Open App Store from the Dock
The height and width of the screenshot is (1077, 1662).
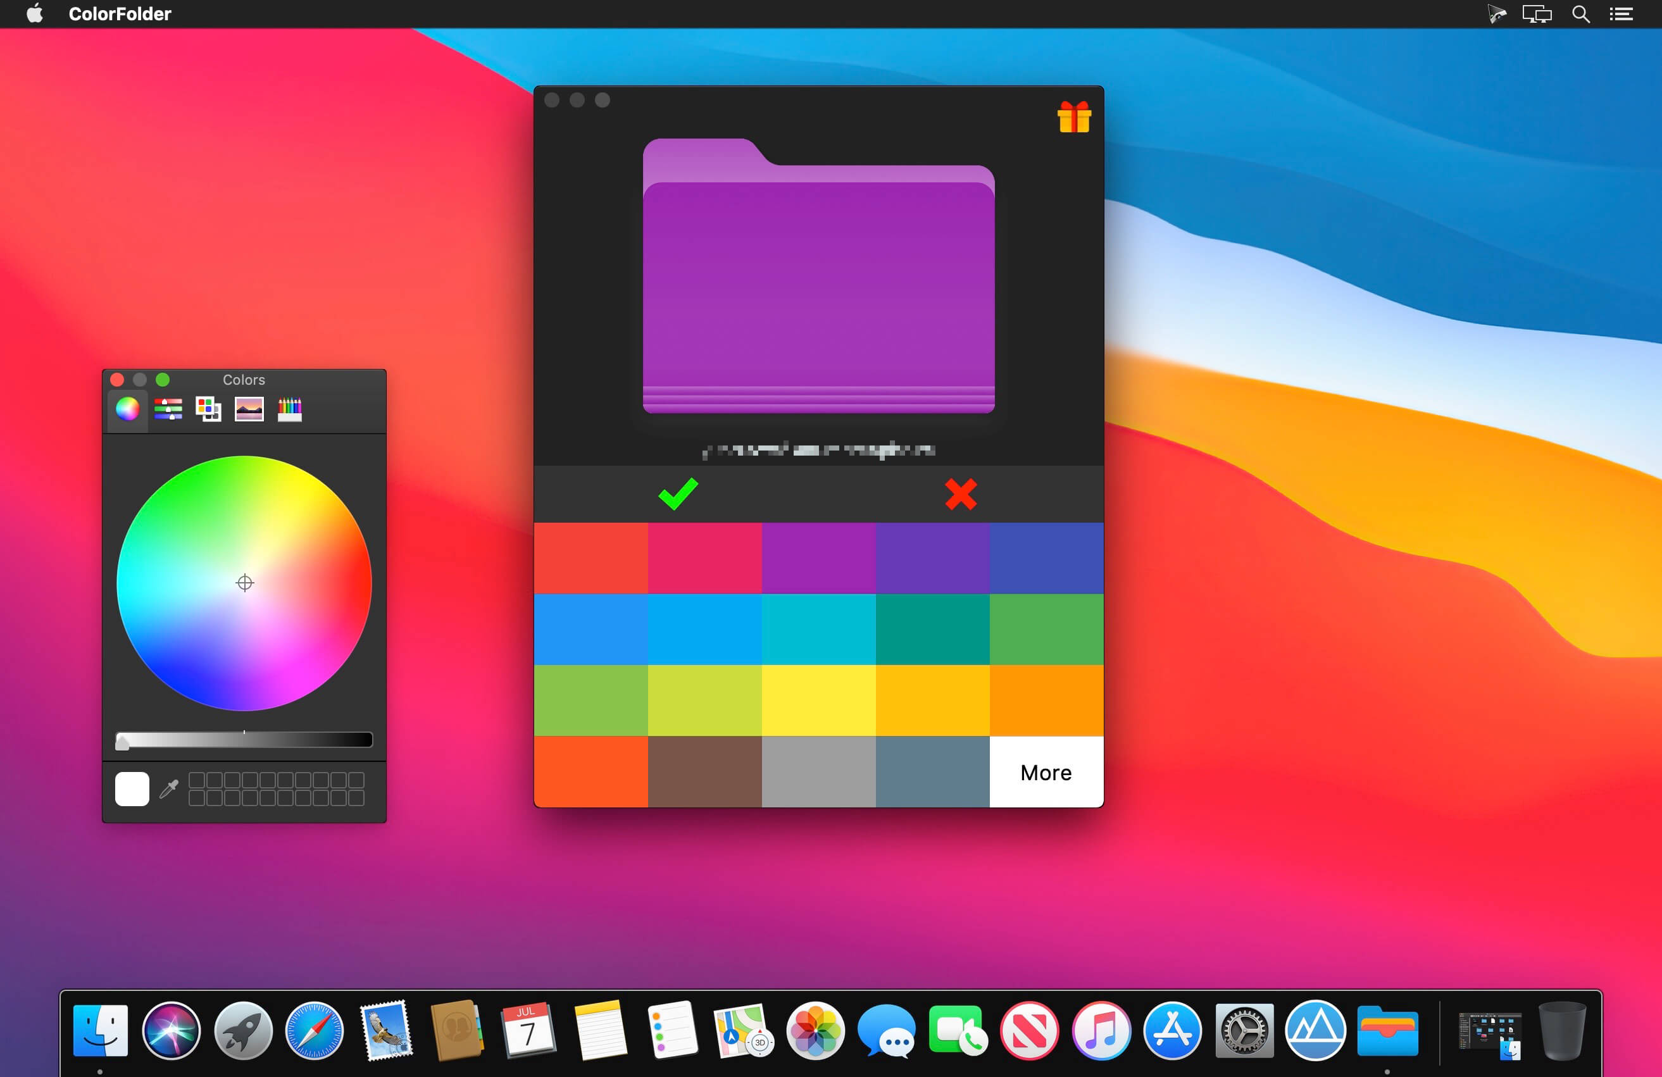(1173, 1030)
